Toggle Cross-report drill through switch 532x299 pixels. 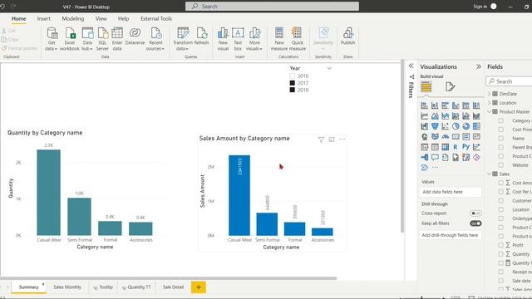tap(475, 213)
